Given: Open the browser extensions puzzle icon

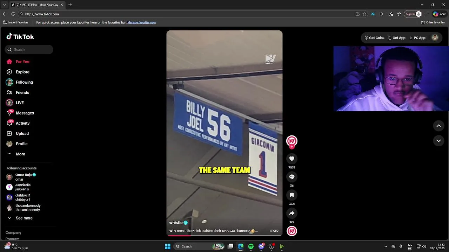Looking at the screenshot, I should pyautogui.click(x=381, y=14).
